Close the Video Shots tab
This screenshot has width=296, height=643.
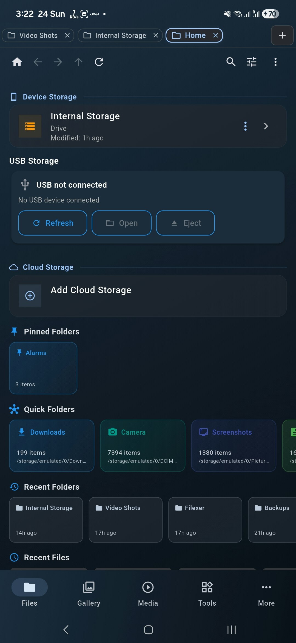[x=67, y=35]
